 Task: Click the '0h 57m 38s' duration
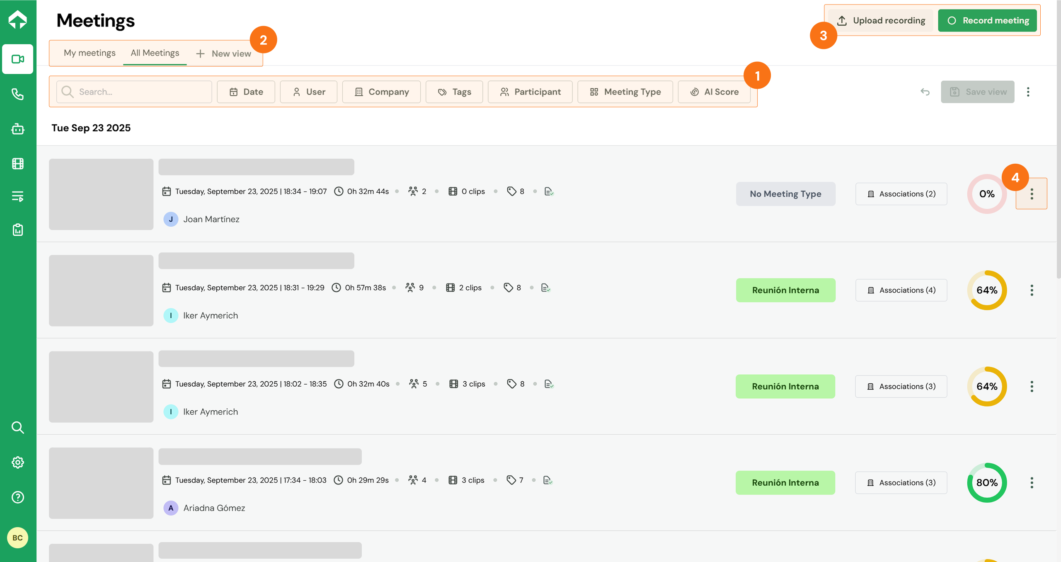click(365, 288)
